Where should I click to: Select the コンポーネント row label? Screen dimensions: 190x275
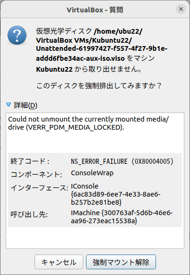point(36,174)
